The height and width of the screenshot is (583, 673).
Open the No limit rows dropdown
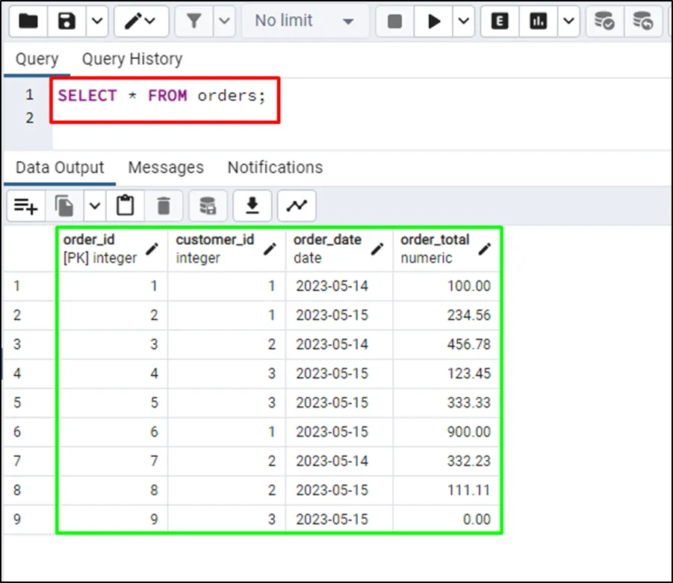(x=304, y=21)
